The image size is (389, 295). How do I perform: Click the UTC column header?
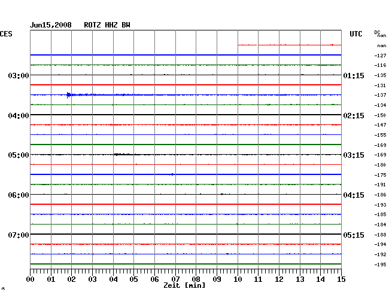point(355,34)
